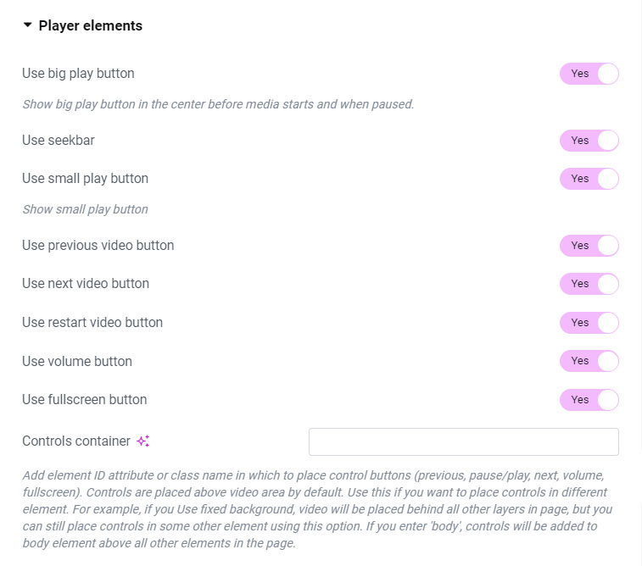
Task: Toggle the Use volume button switch
Action: pyautogui.click(x=589, y=361)
